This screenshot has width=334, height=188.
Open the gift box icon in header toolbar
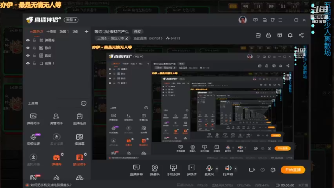tap(258, 35)
